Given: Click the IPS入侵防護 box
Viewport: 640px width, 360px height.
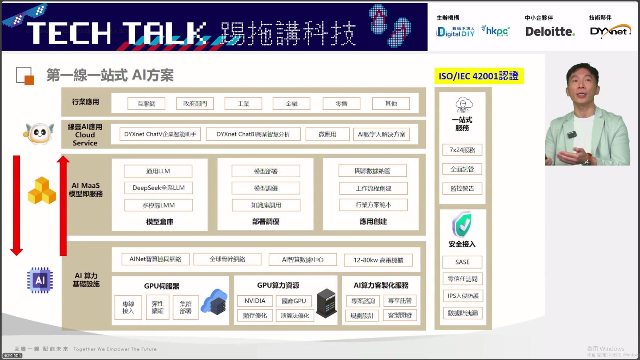Looking at the screenshot, I should coord(463,296).
